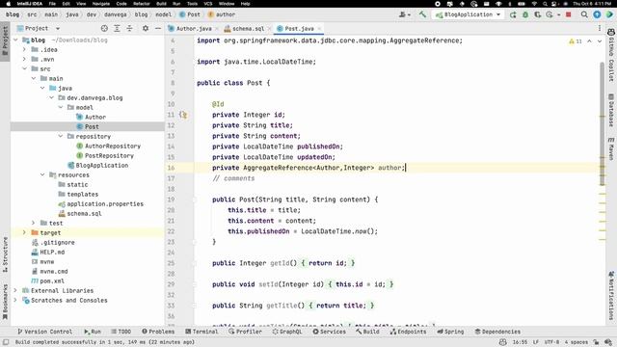
Task: Open the VCS menu
Action: [208, 4]
